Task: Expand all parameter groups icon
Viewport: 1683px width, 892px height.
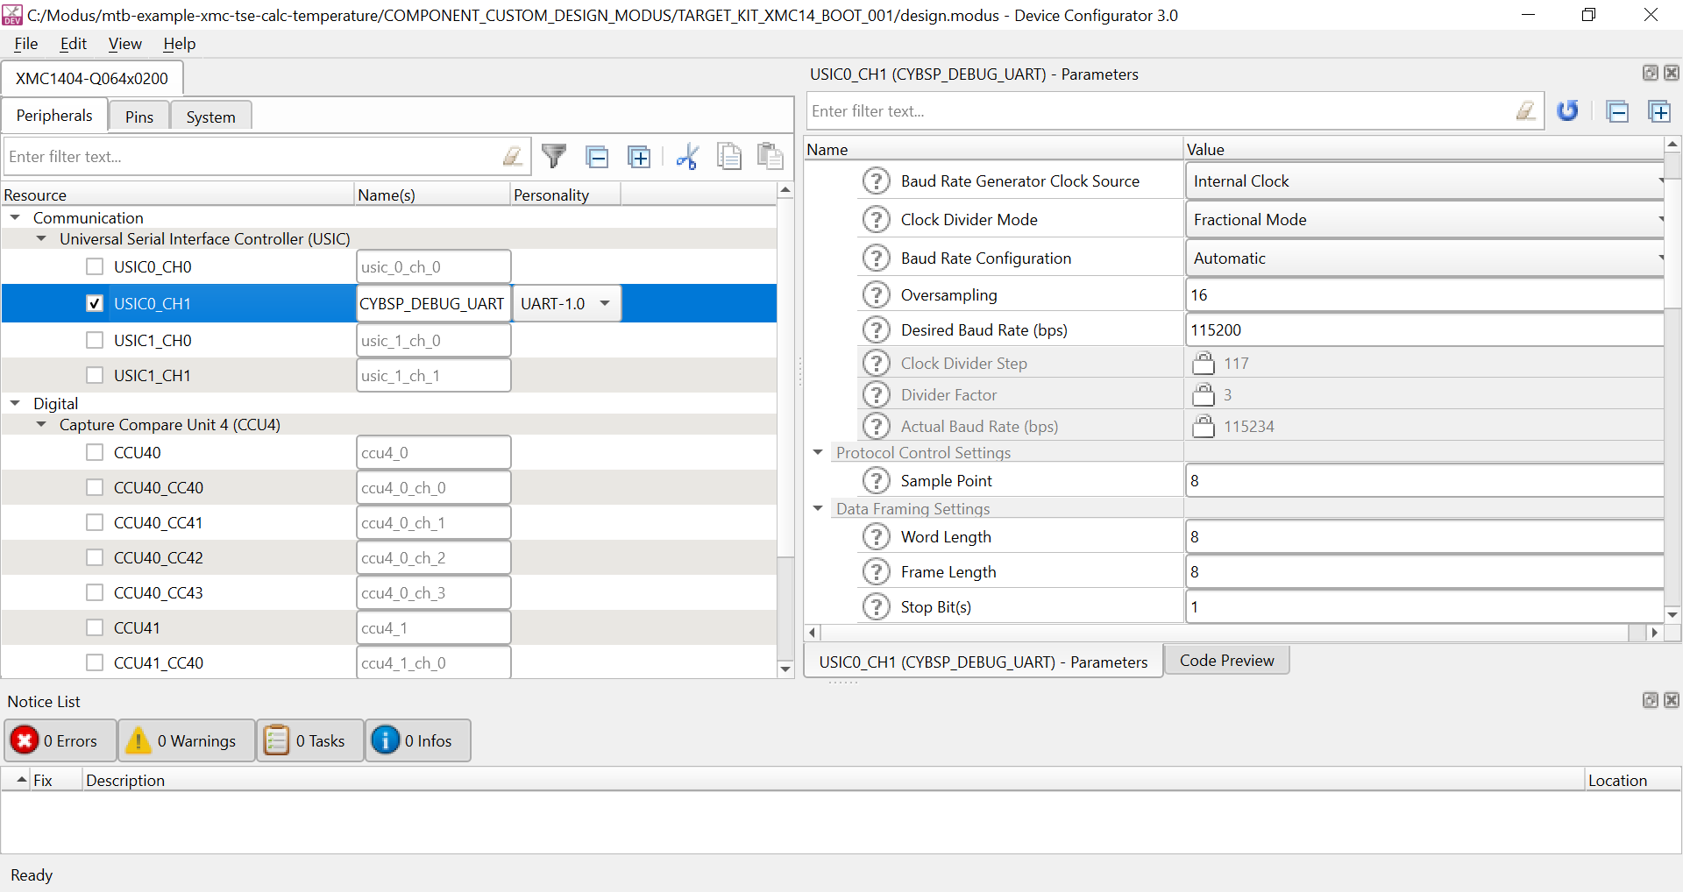Action: (1659, 111)
